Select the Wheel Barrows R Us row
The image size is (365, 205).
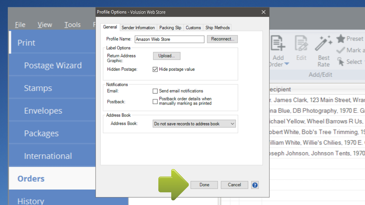click(x=317, y=121)
